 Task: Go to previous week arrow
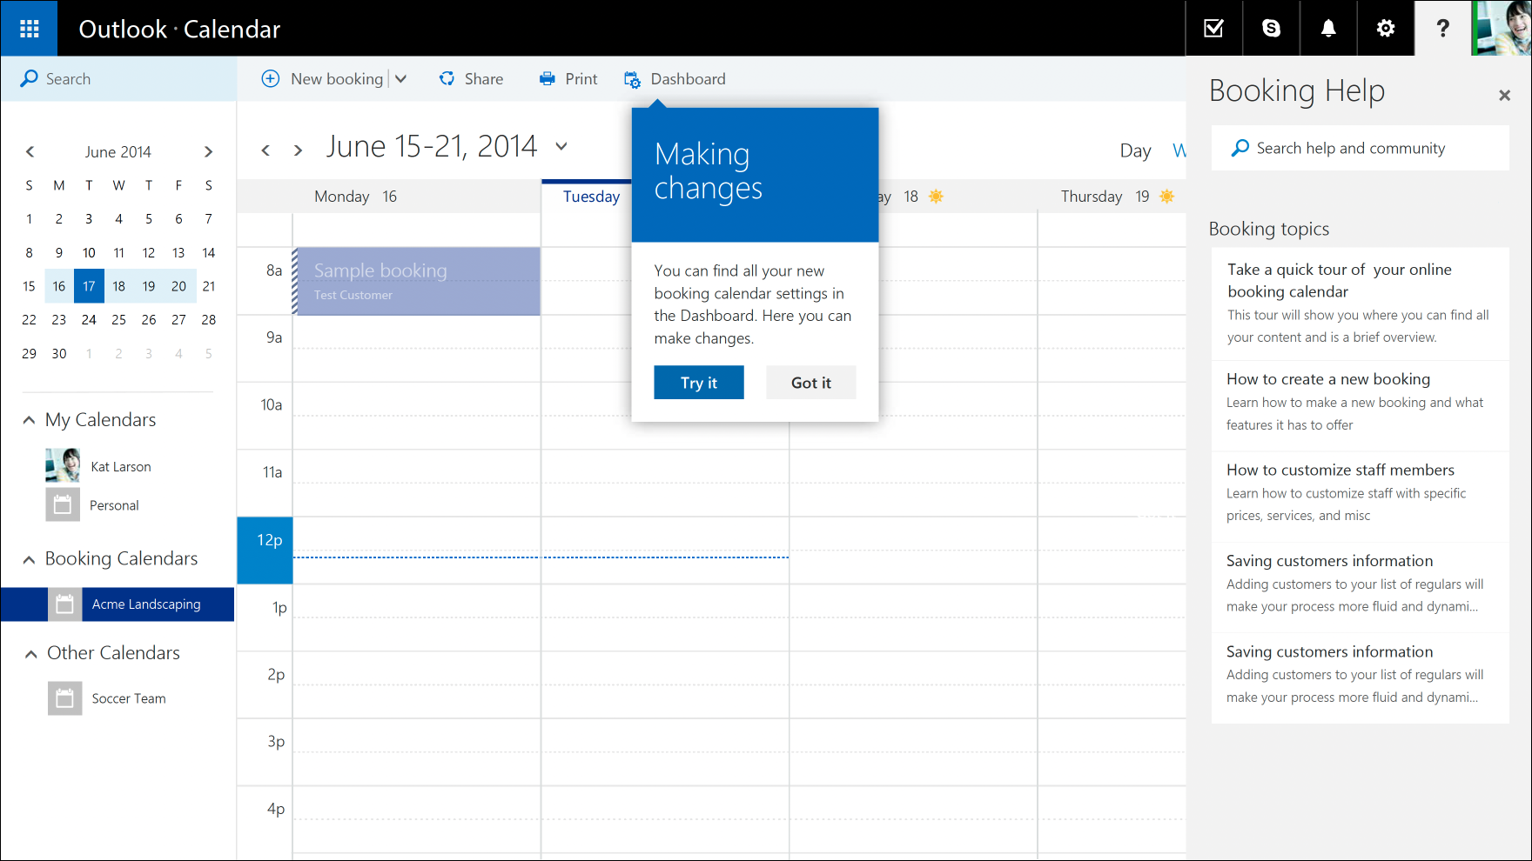tap(266, 150)
